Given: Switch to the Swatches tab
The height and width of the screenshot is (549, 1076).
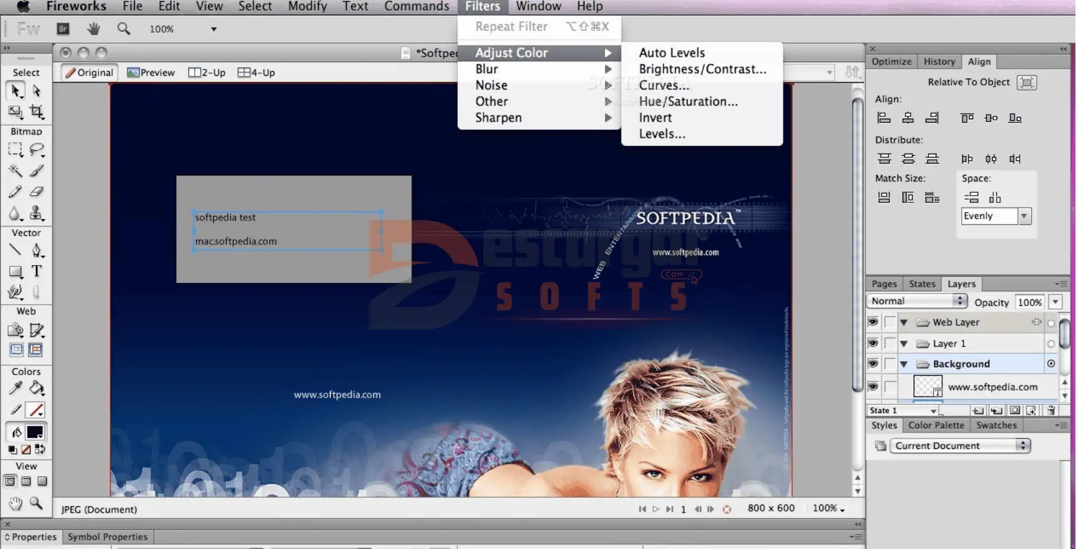Looking at the screenshot, I should point(996,425).
